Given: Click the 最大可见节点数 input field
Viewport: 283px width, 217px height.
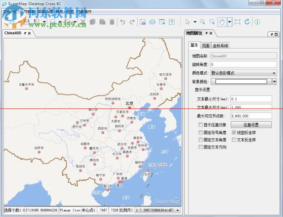Looking at the screenshot, I should (251, 116).
